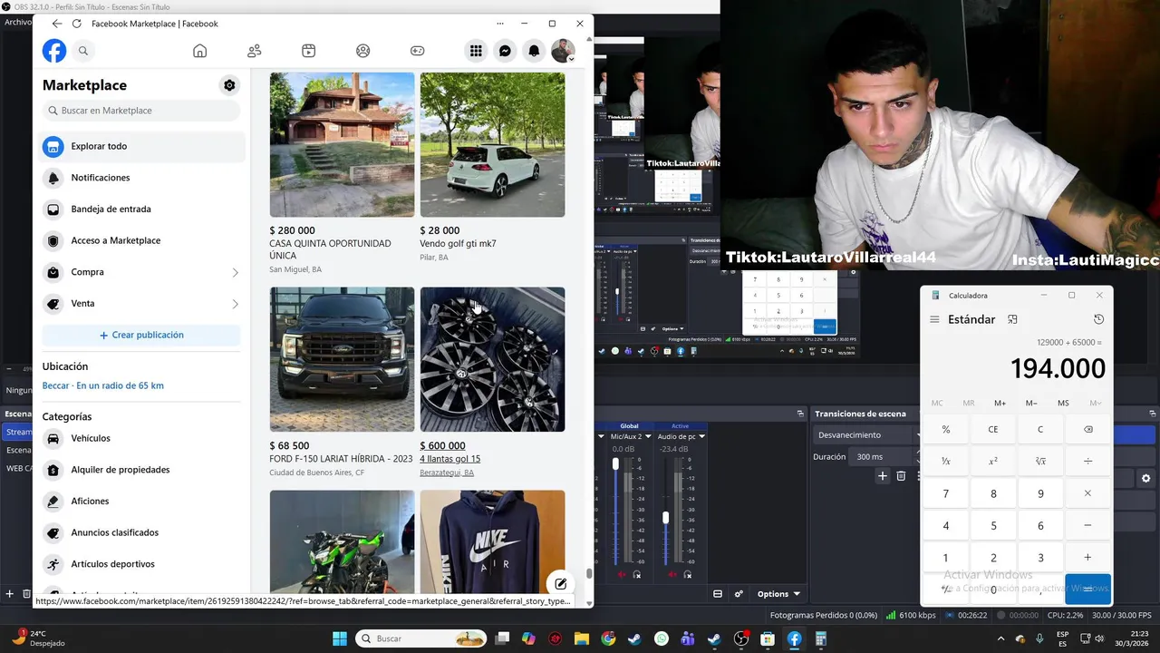
Task: Open Mic/Aux 2 dropdown arrow in mixer
Action: pyautogui.click(x=648, y=436)
